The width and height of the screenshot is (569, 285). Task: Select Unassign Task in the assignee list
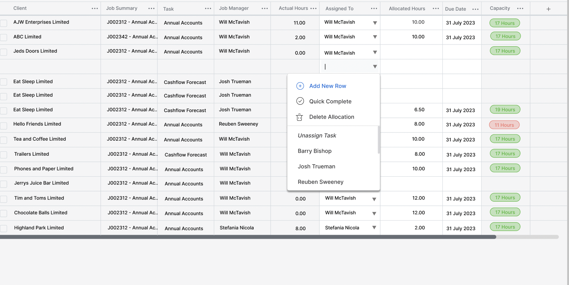[x=317, y=136]
